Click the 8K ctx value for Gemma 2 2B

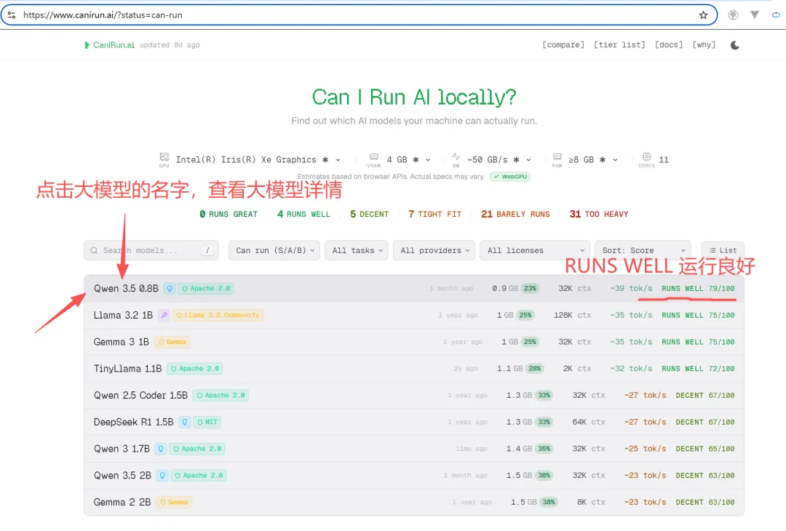(x=591, y=502)
